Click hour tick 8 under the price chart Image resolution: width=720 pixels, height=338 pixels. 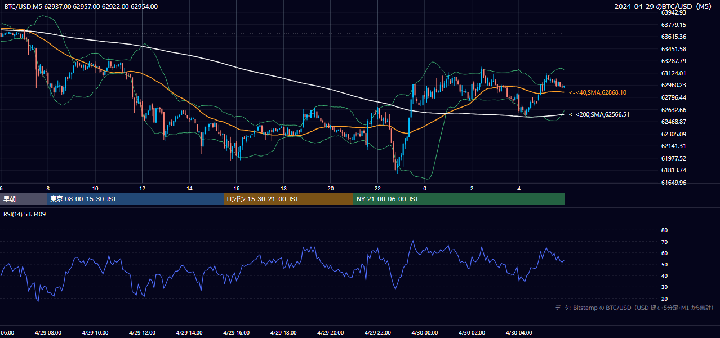point(48,188)
